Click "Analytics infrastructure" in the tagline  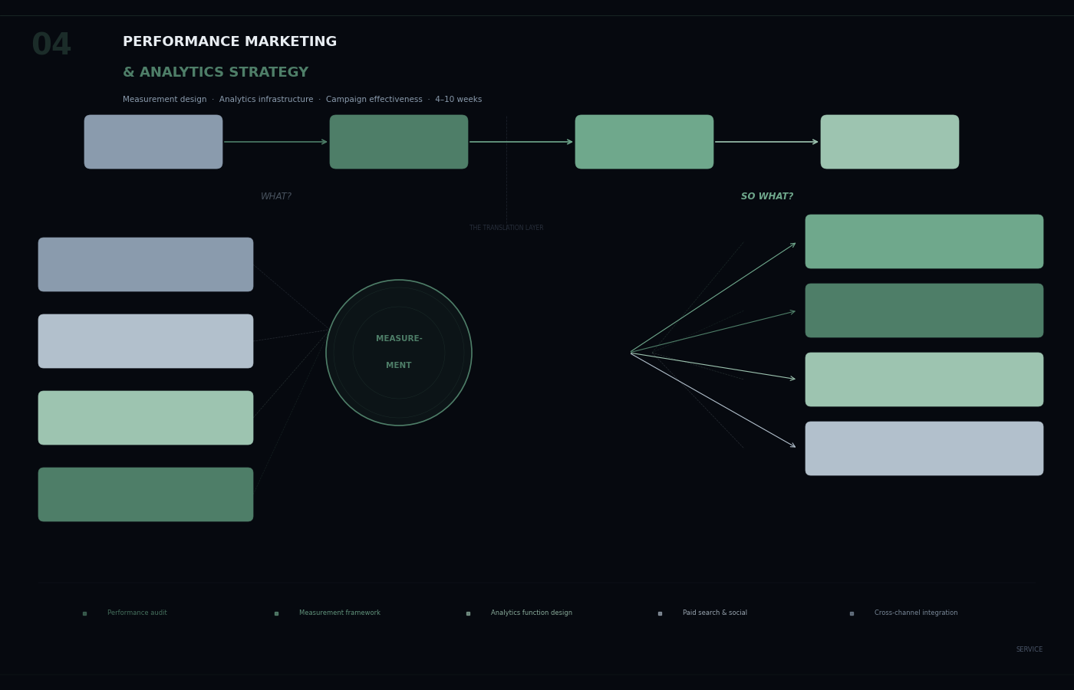[266, 100]
